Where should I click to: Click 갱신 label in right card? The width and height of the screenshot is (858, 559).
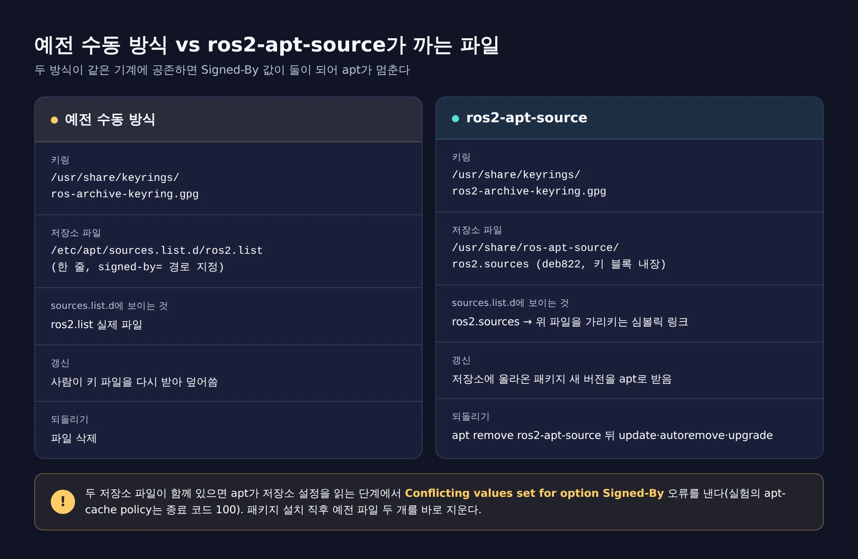click(461, 360)
